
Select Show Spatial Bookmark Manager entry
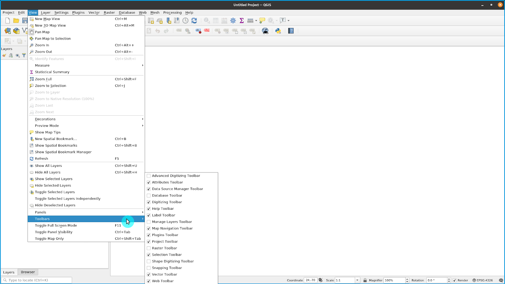click(86, 152)
